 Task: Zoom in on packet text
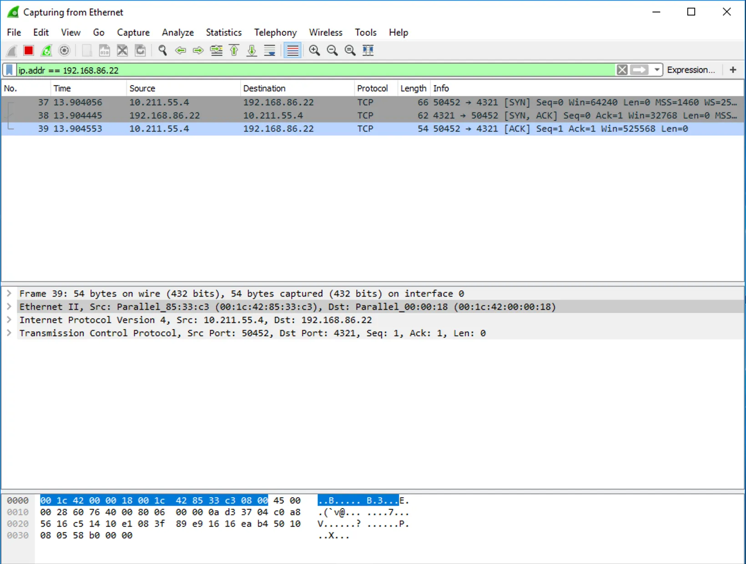pos(314,50)
